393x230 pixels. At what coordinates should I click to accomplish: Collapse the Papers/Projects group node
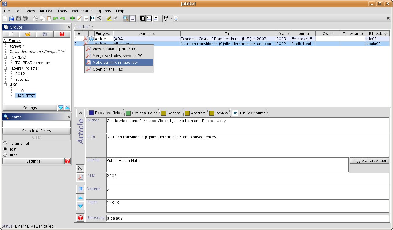tap(6, 68)
